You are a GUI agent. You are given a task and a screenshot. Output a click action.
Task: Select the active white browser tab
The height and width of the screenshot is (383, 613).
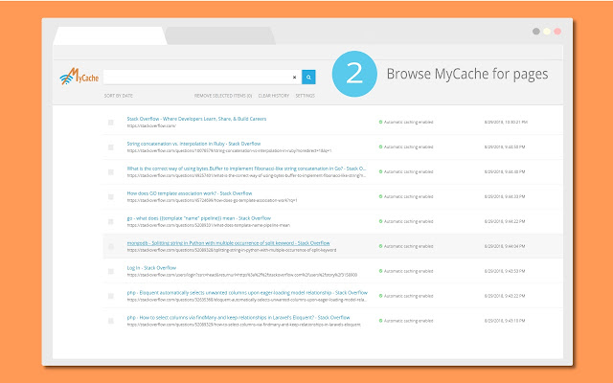[110, 35]
